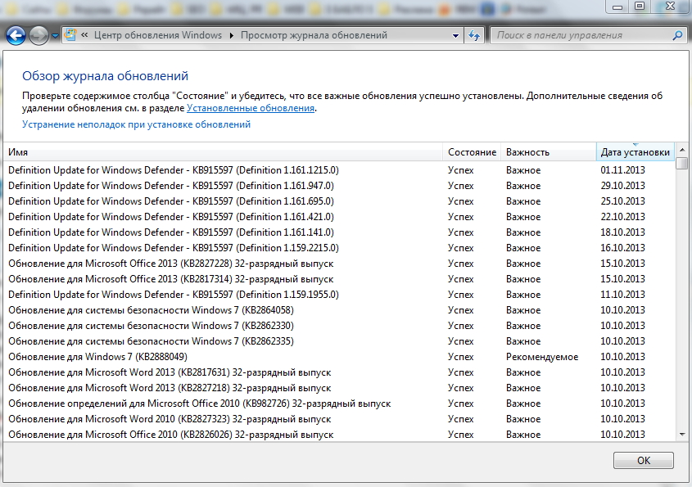Click the refresh button next to address bar
Image resolution: width=692 pixels, height=487 pixels.
[475, 36]
